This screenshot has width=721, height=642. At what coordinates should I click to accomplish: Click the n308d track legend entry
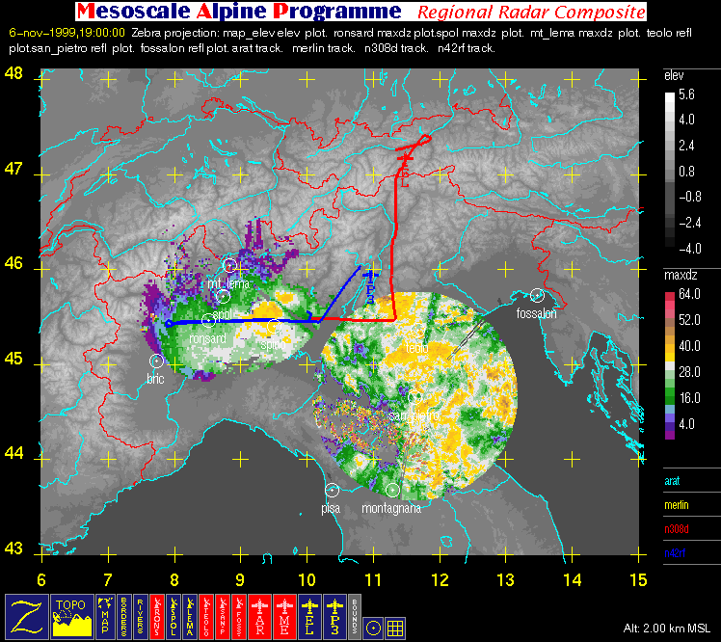[x=677, y=529]
